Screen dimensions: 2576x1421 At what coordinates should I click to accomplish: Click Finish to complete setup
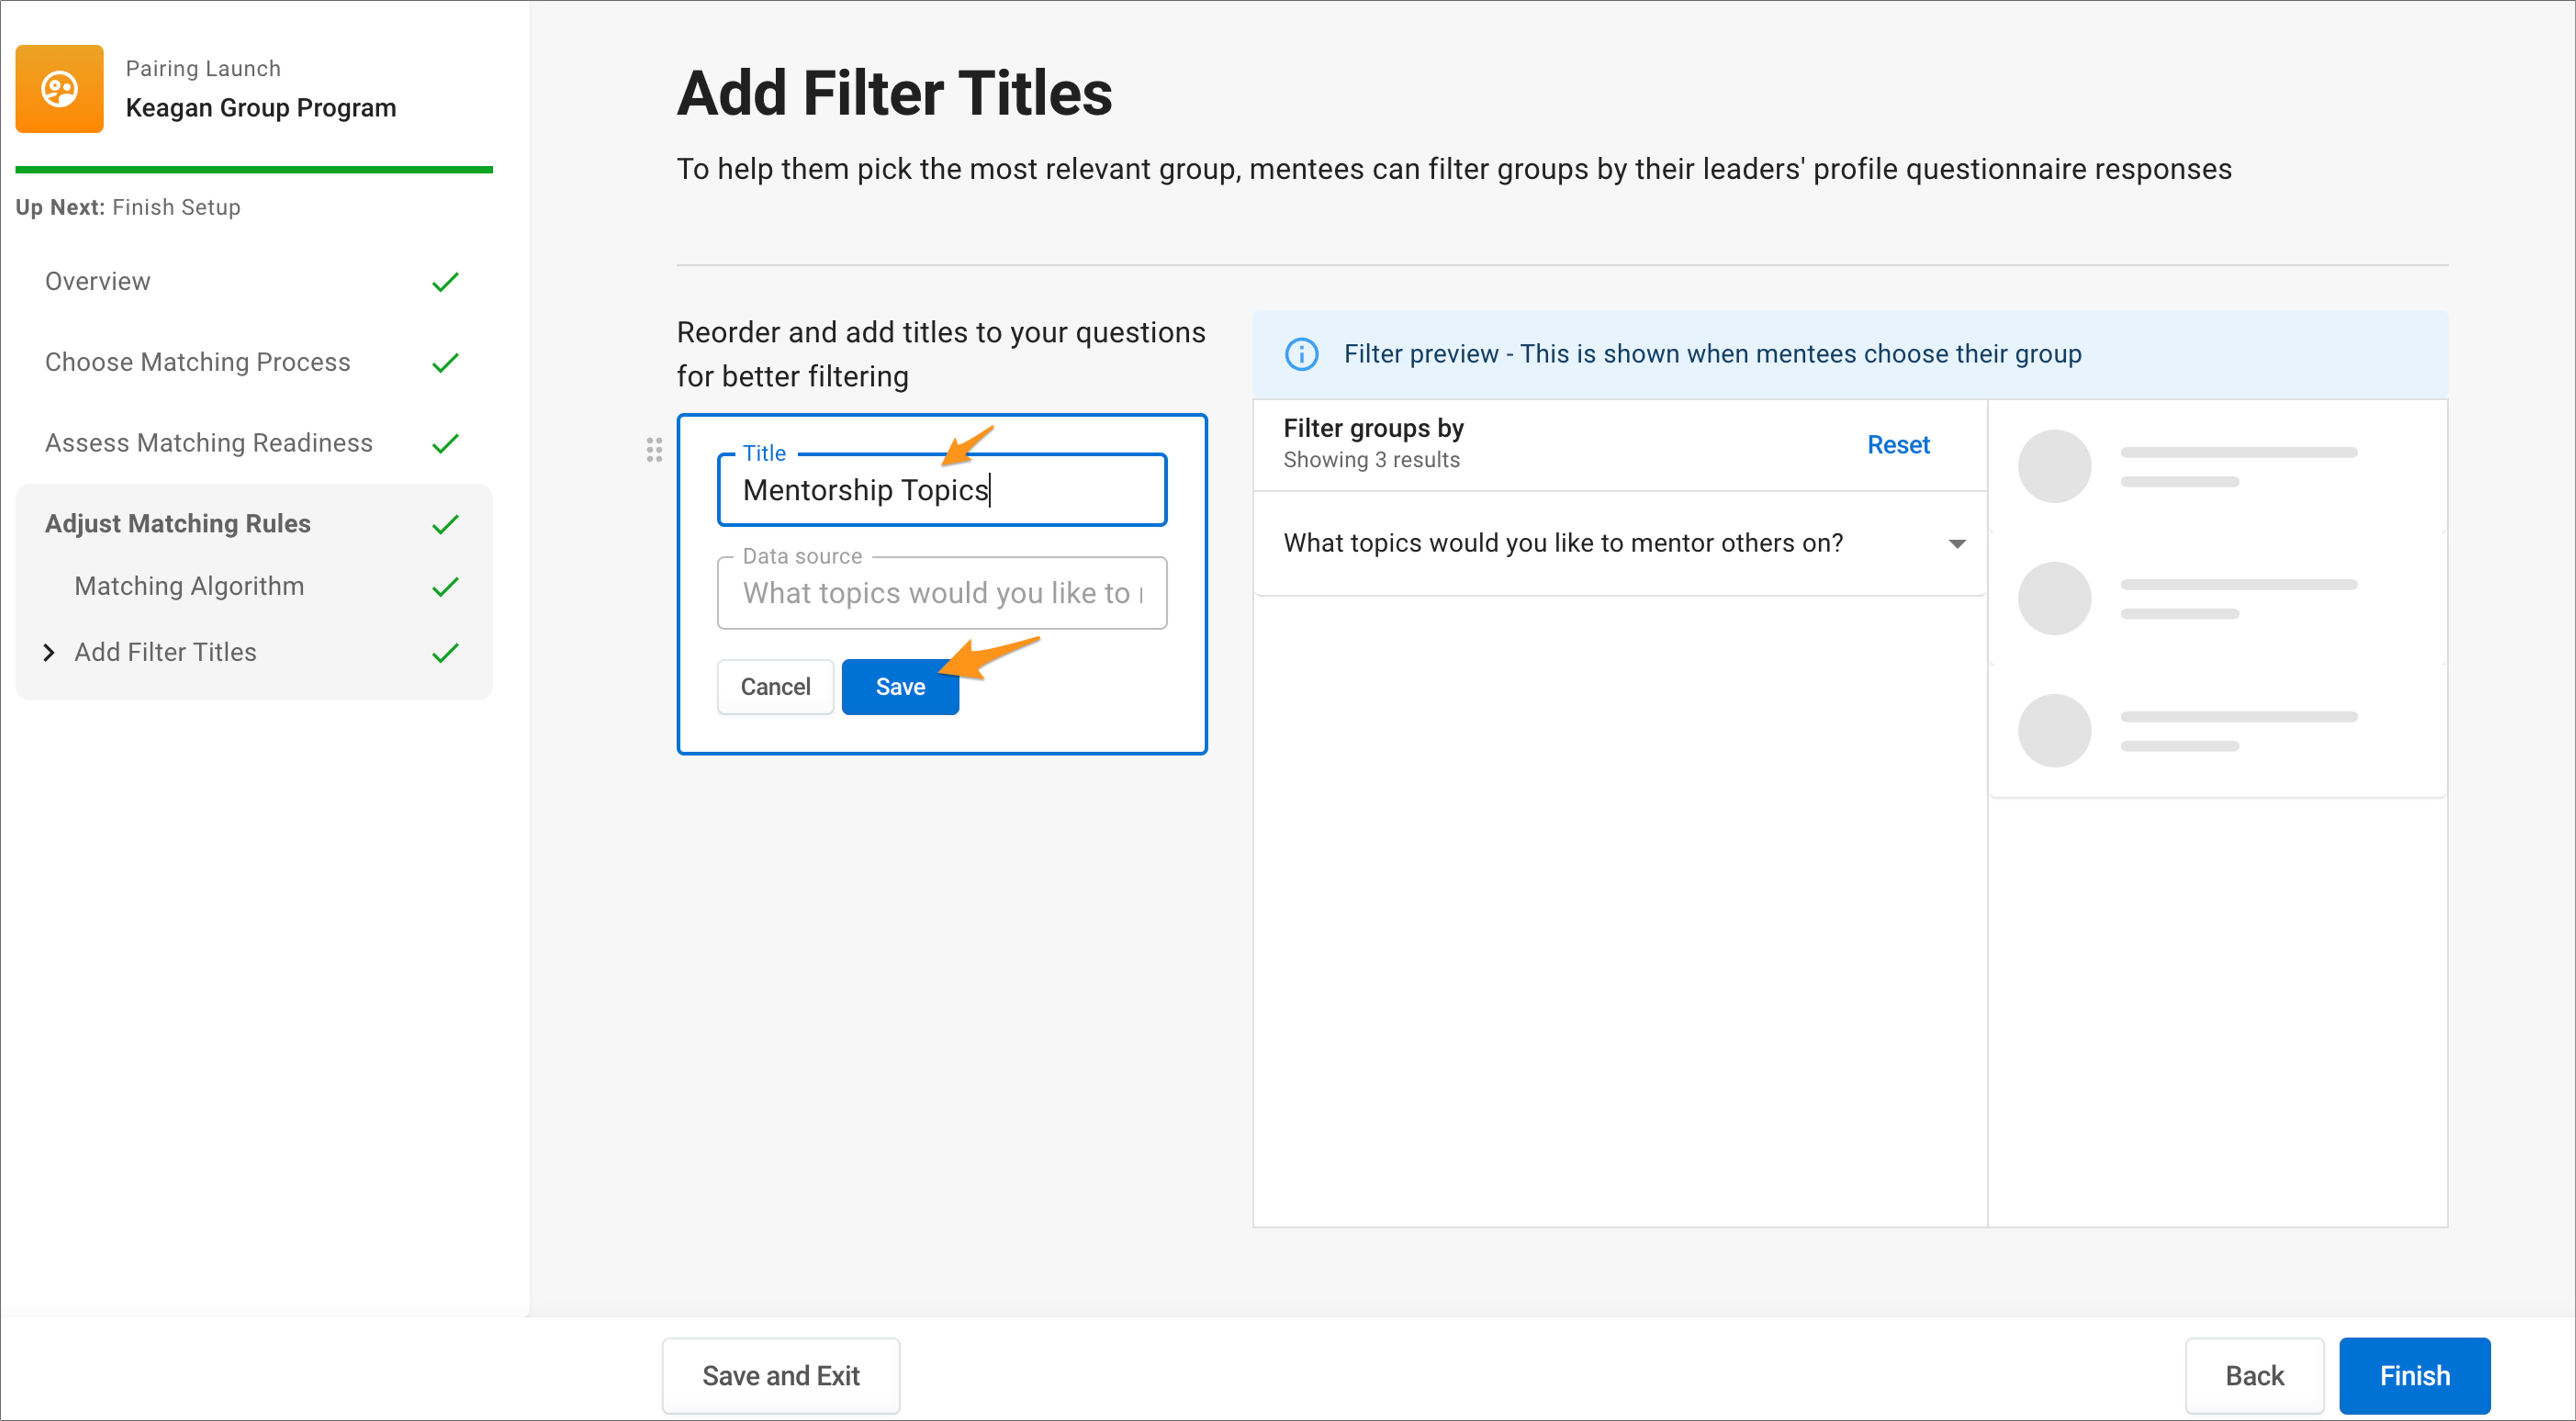pyautogui.click(x=2414, y=1376)
